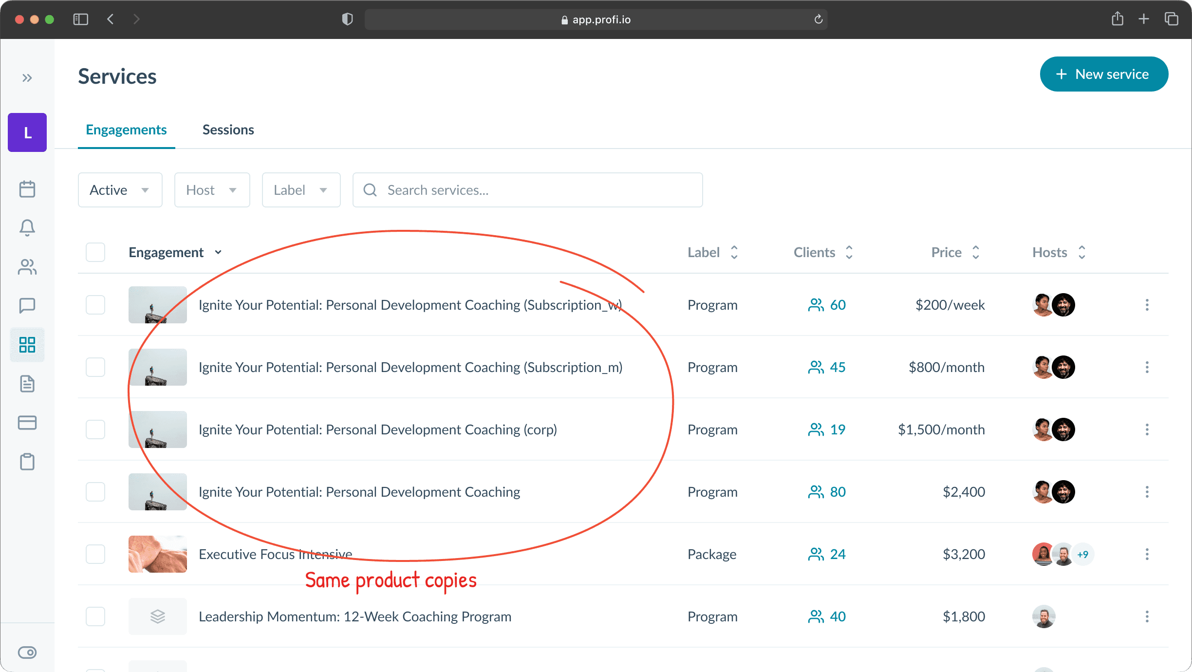
Task: Open notifications bell in sidebar
Action: 27,228
